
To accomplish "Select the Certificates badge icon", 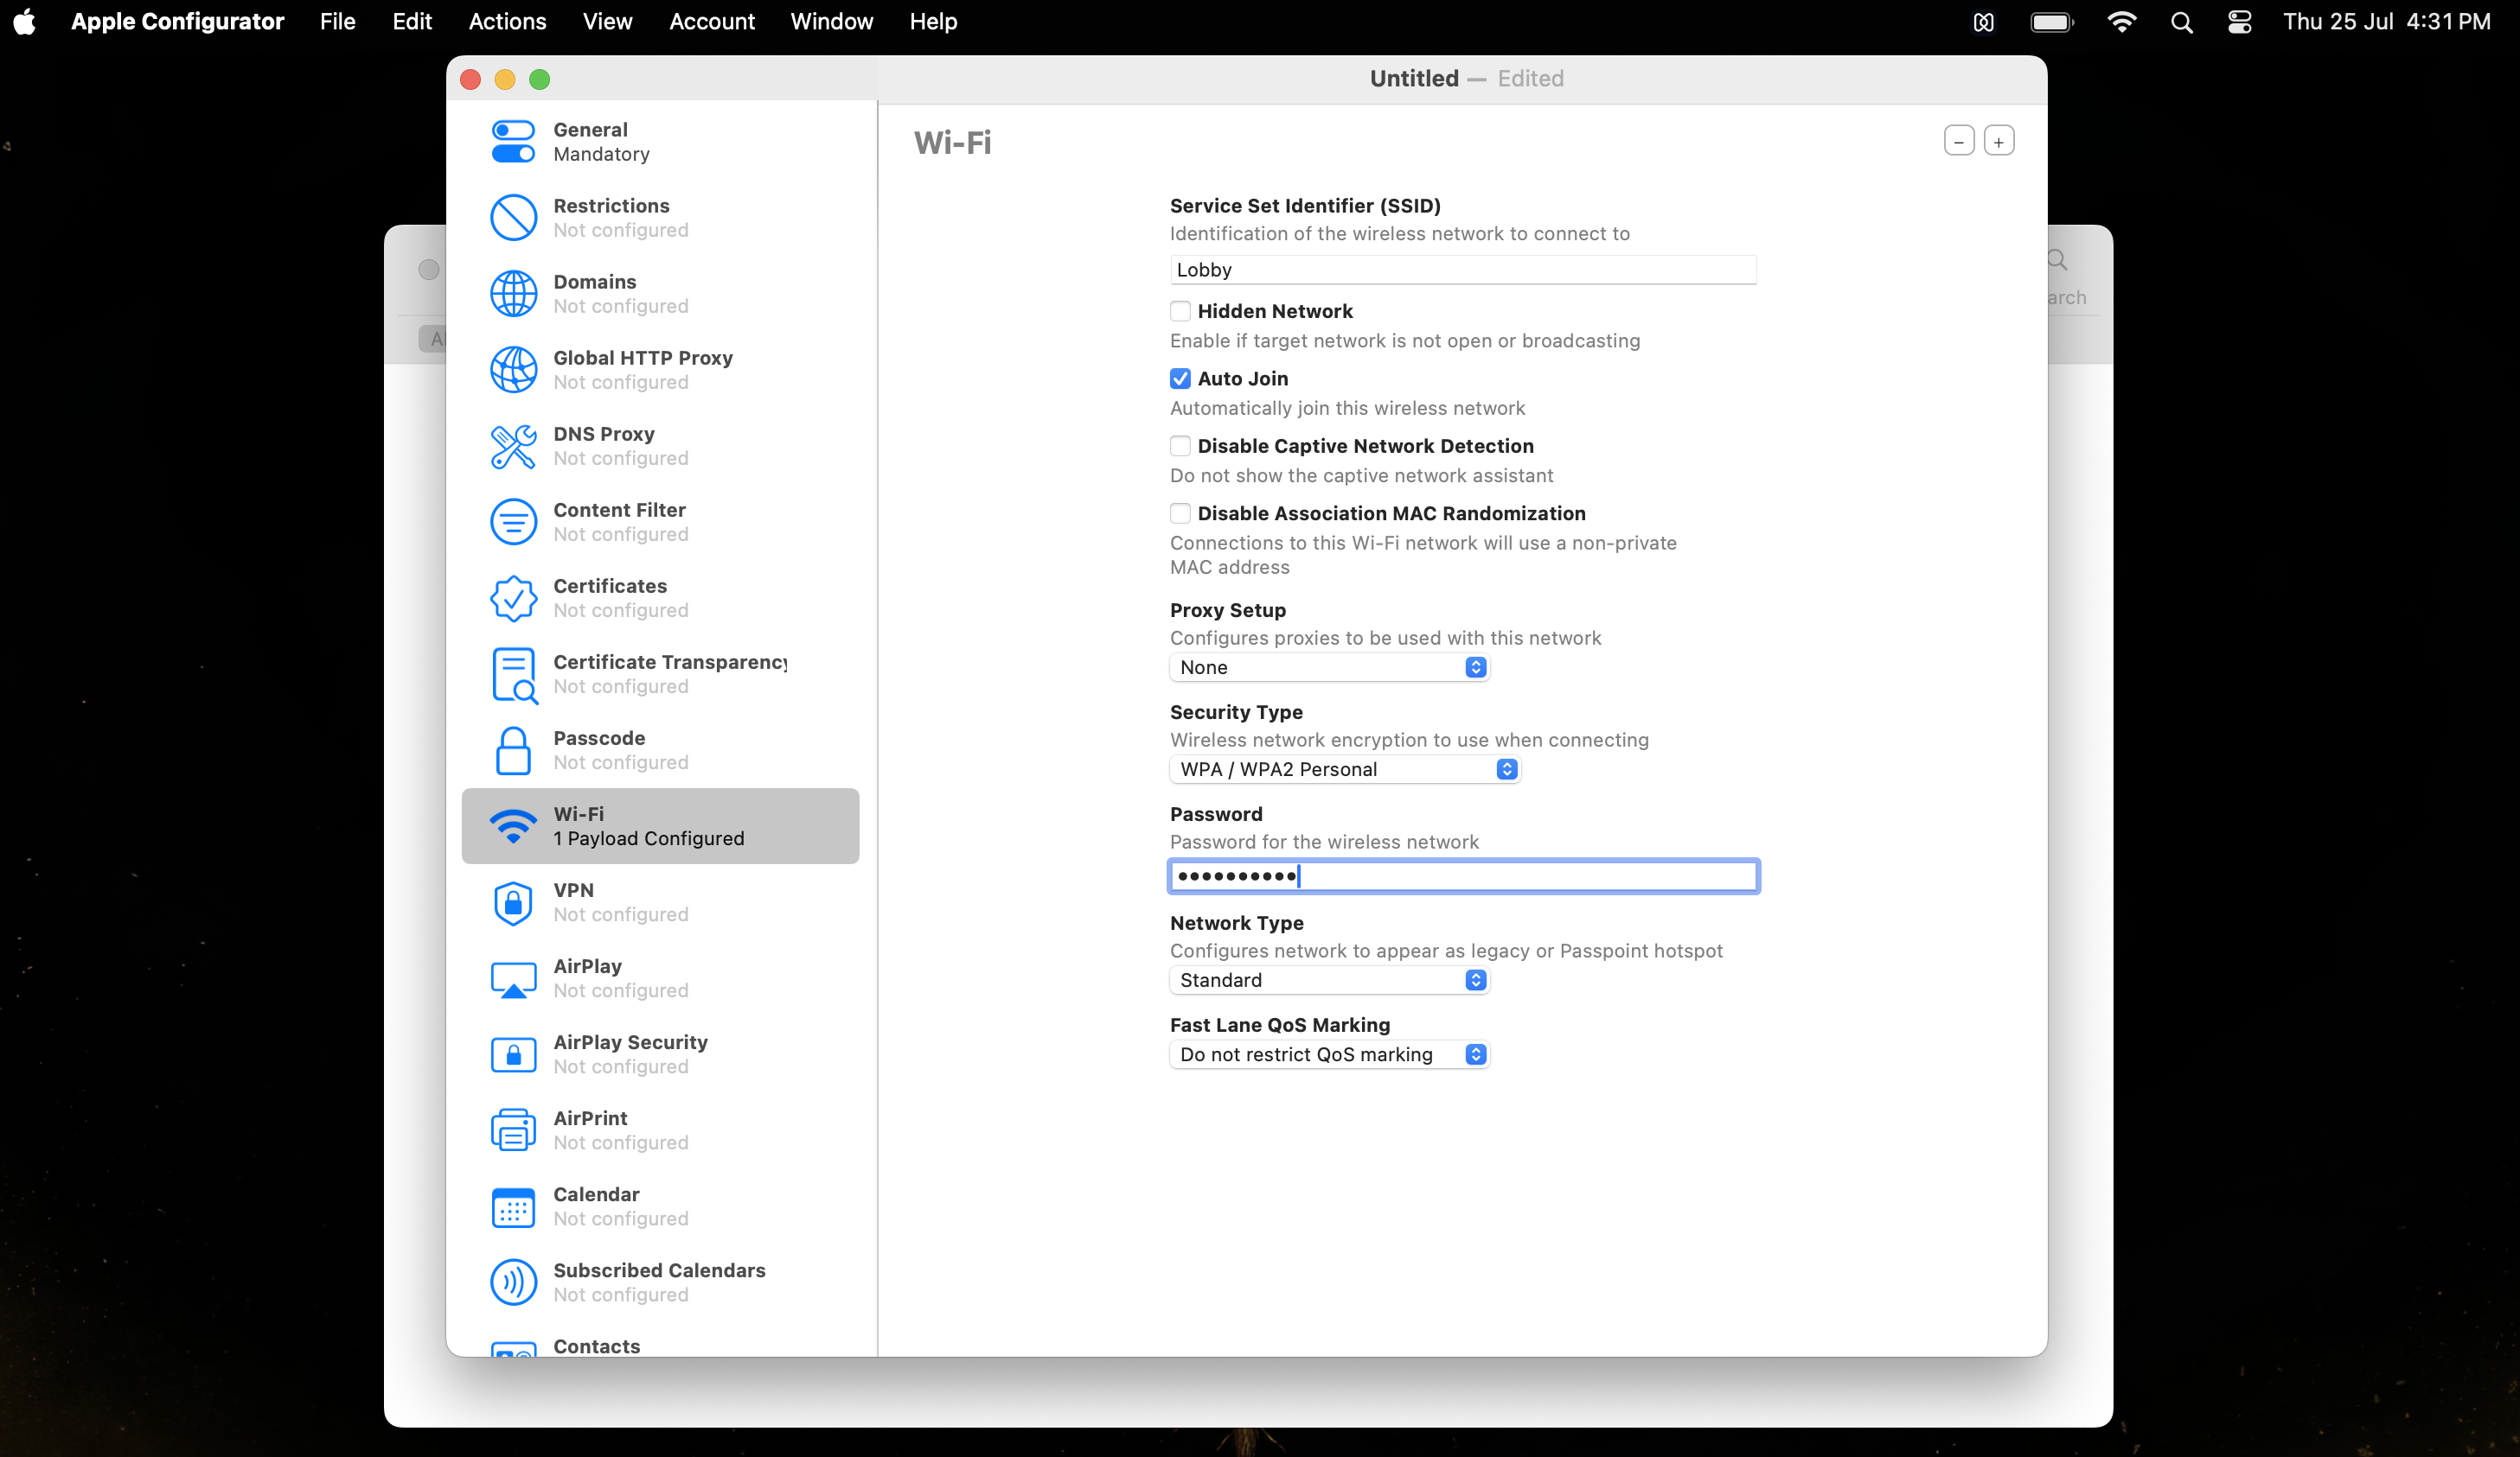I will [x=513, y=598].
